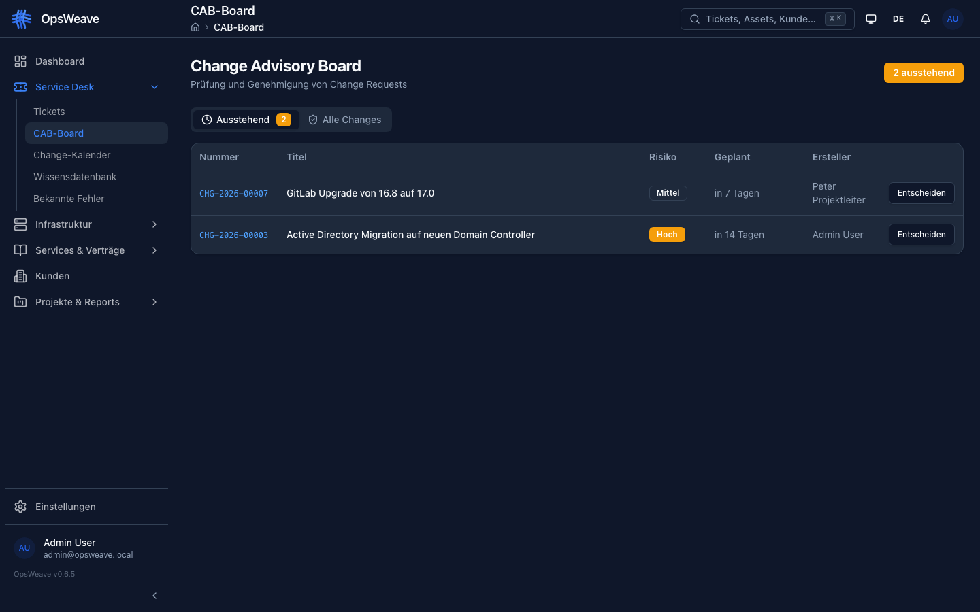Viewport: 980px width, 612px height.
Task: Collapse the Service Desk section chevron
Action: point(154,87)
